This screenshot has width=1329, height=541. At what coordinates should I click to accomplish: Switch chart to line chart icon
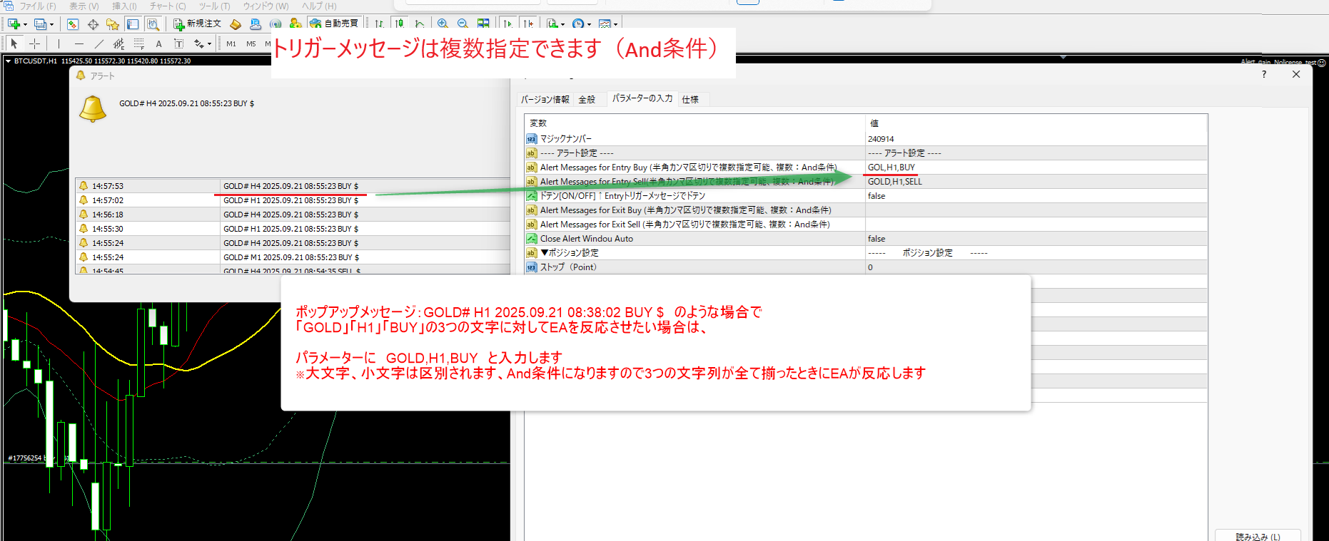coord(419,24)
